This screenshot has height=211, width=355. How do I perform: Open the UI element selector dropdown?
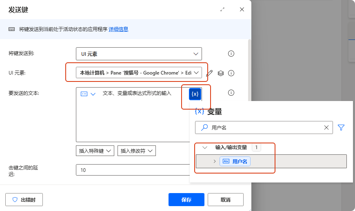coord(139,73)
